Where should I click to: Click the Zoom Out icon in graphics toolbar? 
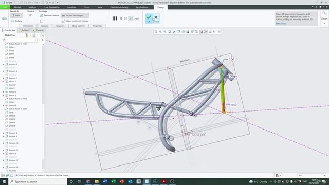tap(165, 32)
